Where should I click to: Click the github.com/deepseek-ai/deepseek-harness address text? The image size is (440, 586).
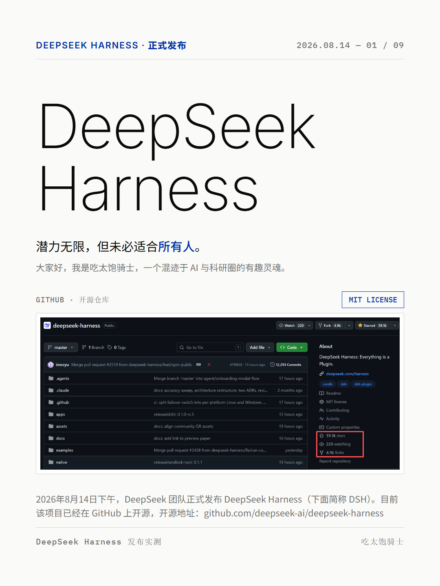pos(294,513)
